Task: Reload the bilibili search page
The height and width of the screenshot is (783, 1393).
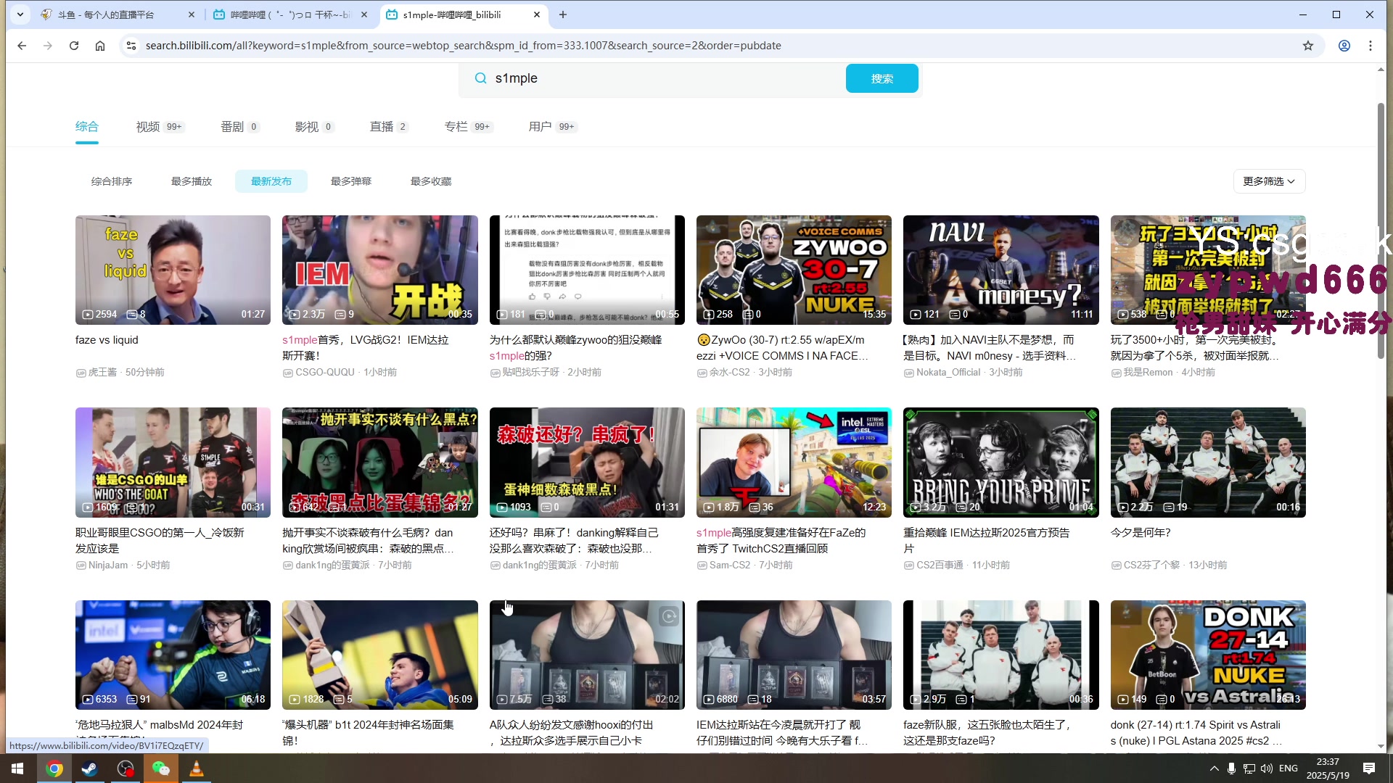Action: pos(74,46)
